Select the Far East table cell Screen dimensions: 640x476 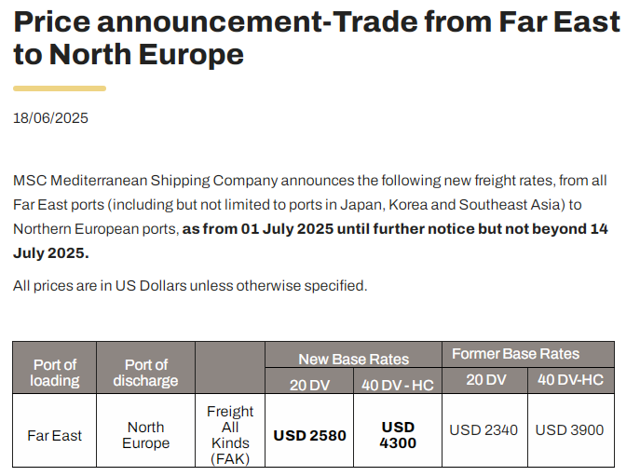pos(55,435)
